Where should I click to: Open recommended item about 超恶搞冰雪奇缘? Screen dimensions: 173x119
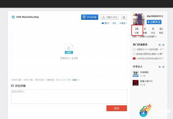click(x=150, y=54)
